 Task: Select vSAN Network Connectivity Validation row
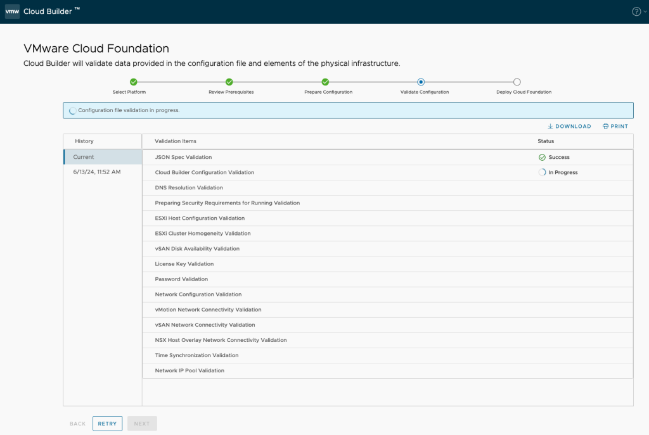(387, 325)
